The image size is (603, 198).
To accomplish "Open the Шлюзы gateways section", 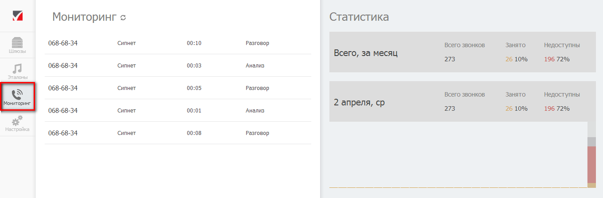I will [17, 45].
